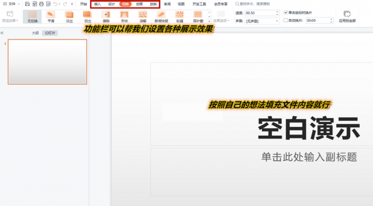The height and width of the screenshot is (206, 373).
Task: Select slide 1 thumbnail in panel
Action: (48, 62)
